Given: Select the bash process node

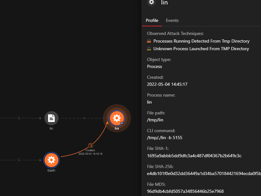Looking at the screenshot, I should [51, 160].
